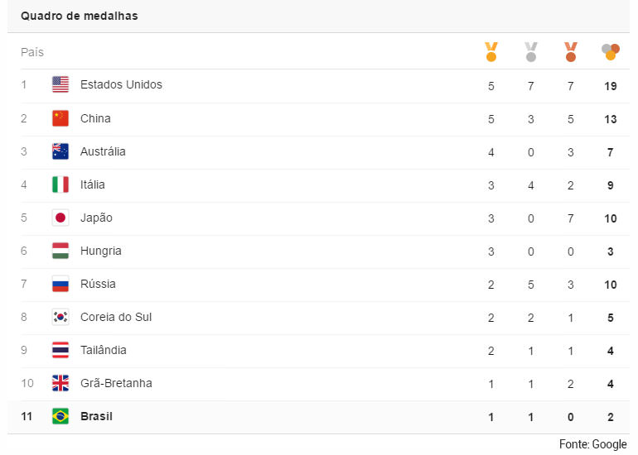Click the United States flag icon
The height and width of the screenshot is (455, 638).
[60, 84]
